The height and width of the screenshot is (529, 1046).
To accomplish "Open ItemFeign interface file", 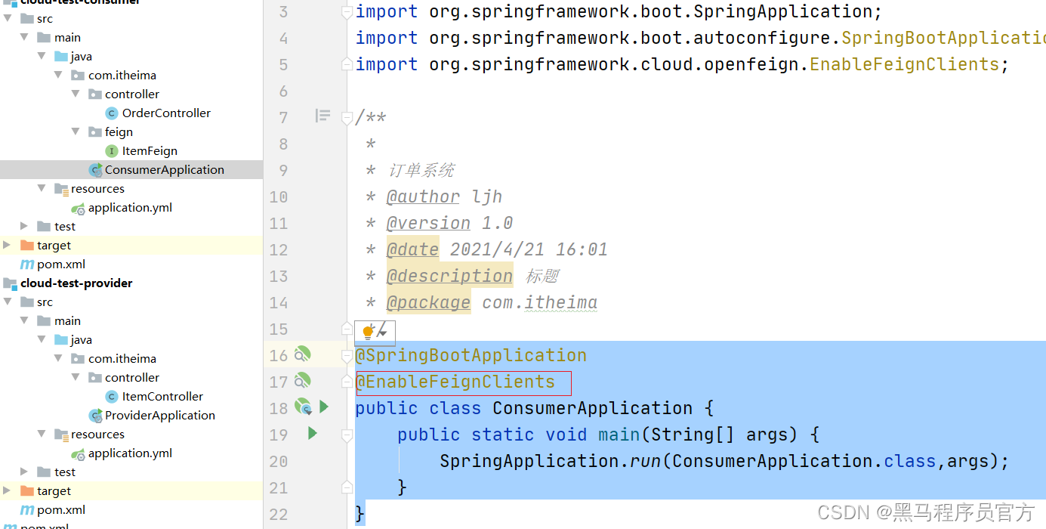I will [150, 151].
